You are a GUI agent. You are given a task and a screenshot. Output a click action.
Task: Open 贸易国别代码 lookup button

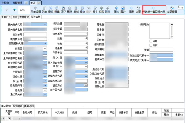(45, 44)
